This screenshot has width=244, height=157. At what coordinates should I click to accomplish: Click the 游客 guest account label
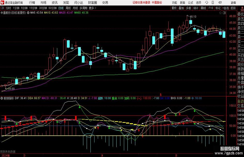click(x=233, y=3)
